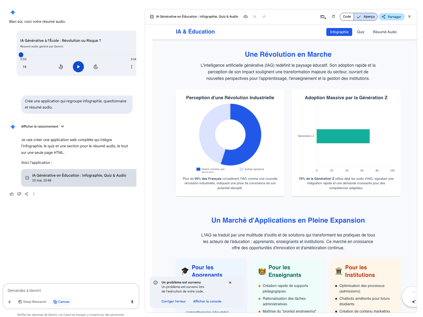
Task: Play the audio summary
Action: tap(78, 67)
